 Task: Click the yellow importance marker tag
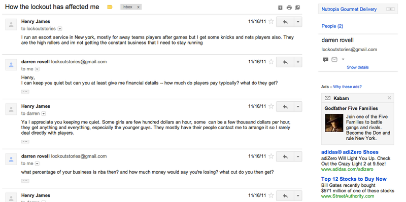(x=110, y=7)
